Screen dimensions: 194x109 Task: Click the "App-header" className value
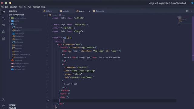pyautogui.click(x=88, y=48)
